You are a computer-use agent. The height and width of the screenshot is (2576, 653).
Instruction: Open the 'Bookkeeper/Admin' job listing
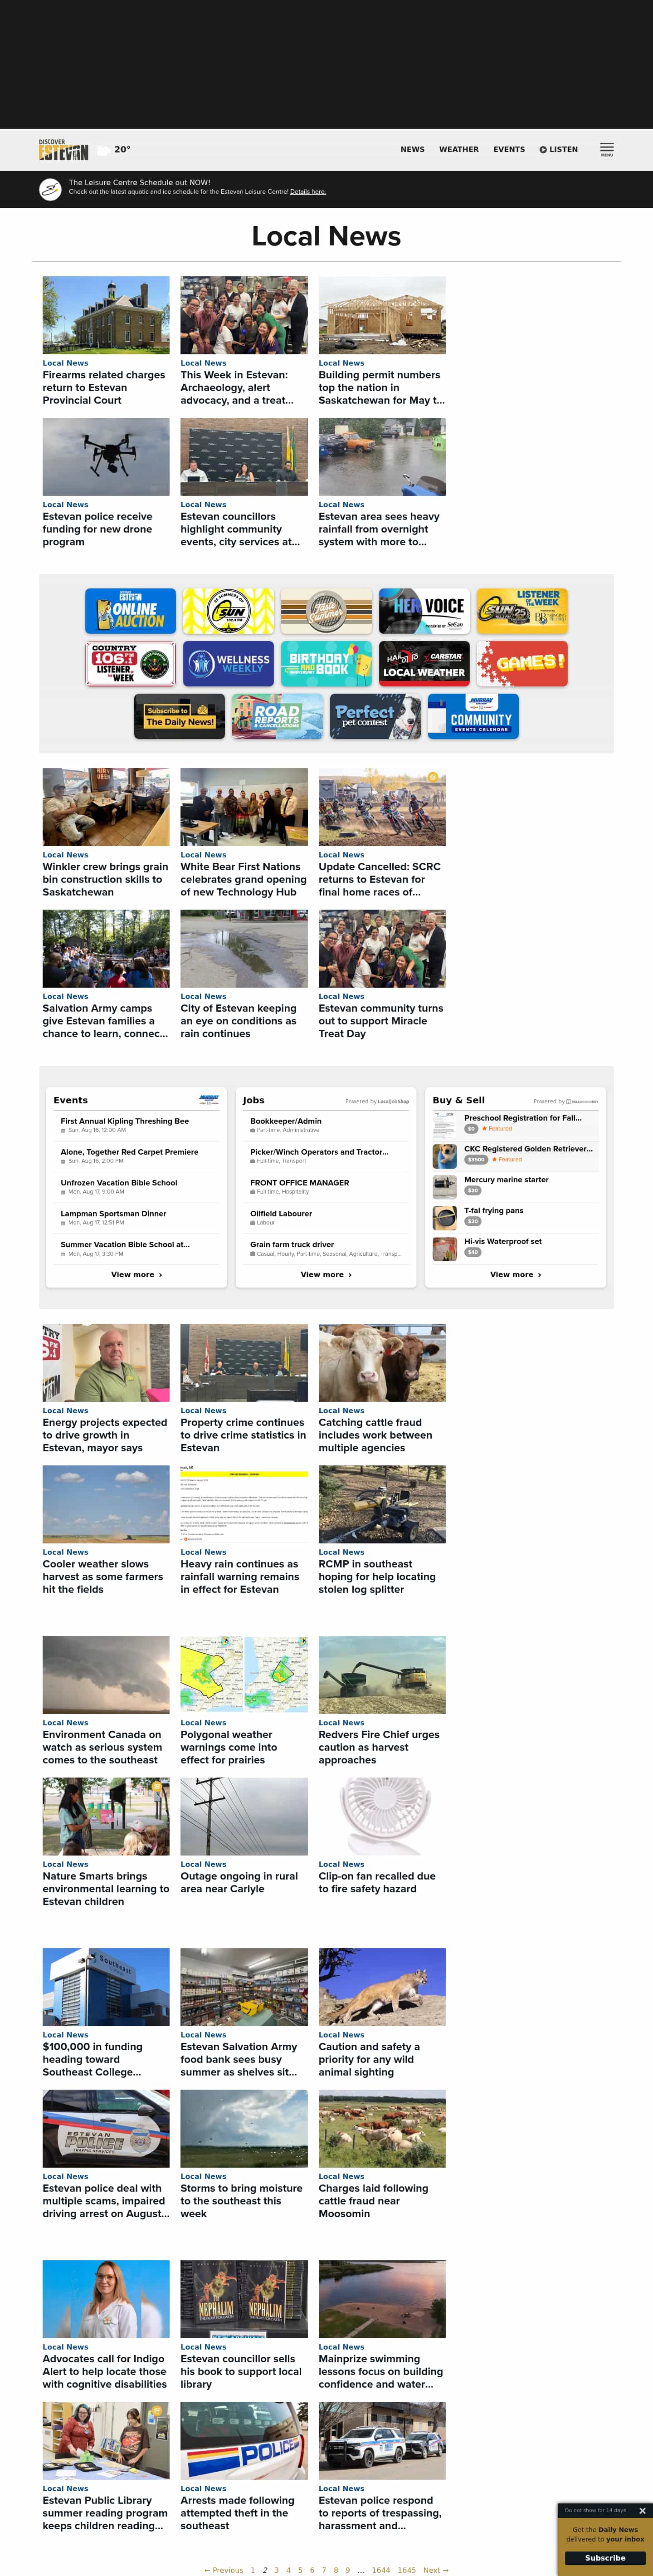(x=286, y=1121)
